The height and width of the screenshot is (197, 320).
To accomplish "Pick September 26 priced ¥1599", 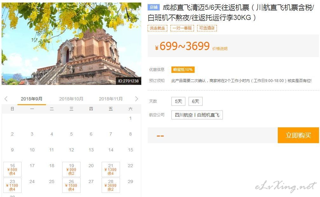I will (x=71, y=185).
